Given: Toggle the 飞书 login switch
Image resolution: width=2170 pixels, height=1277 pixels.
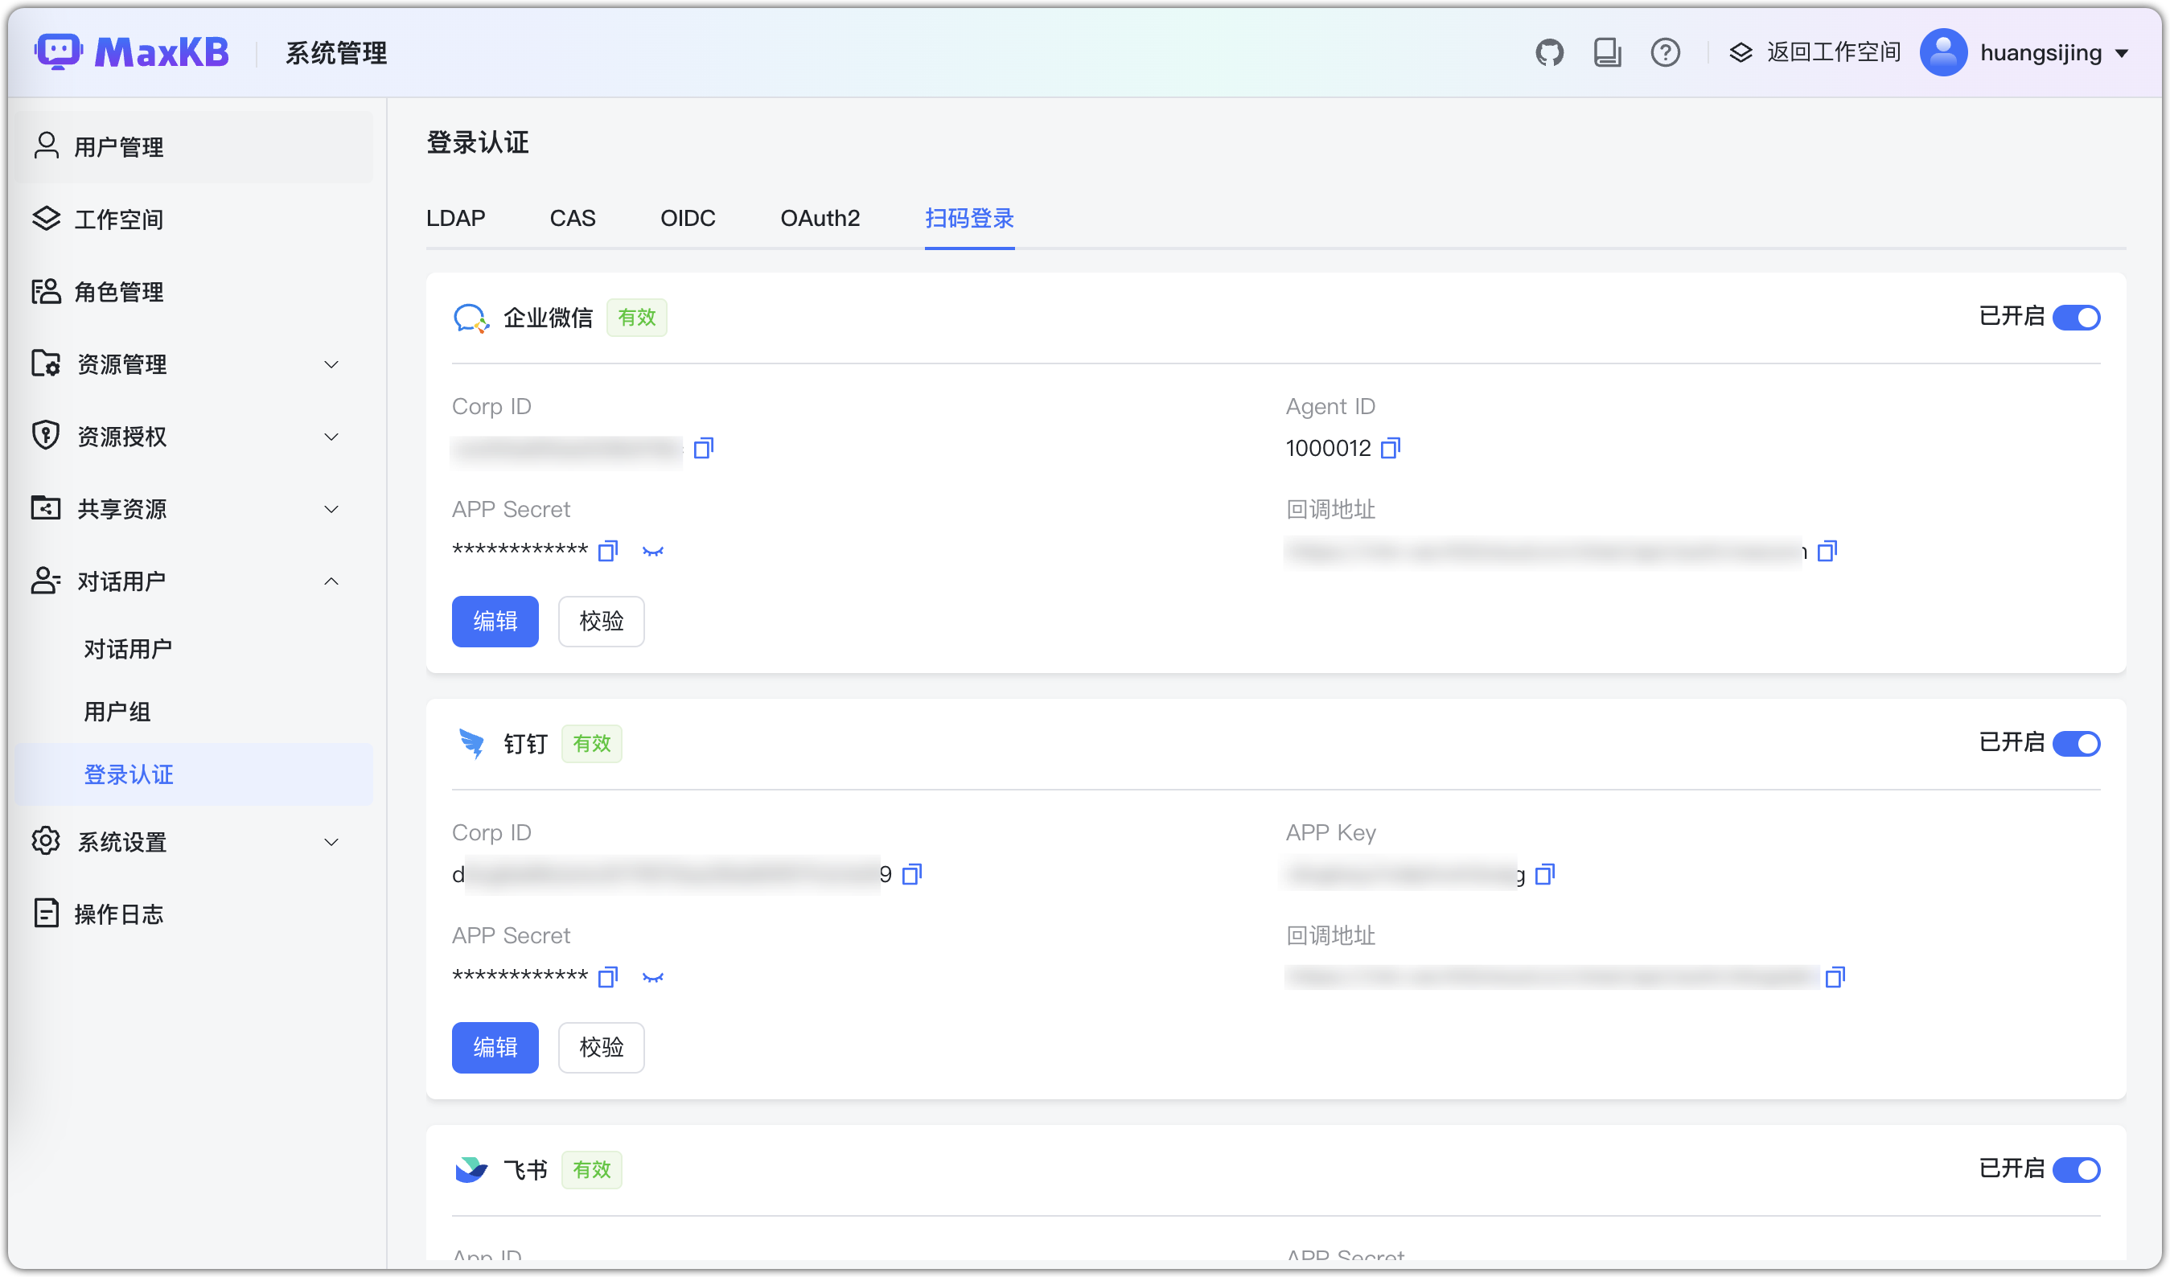Looking at the screenshot, I should click(x=2076, y=1169).
